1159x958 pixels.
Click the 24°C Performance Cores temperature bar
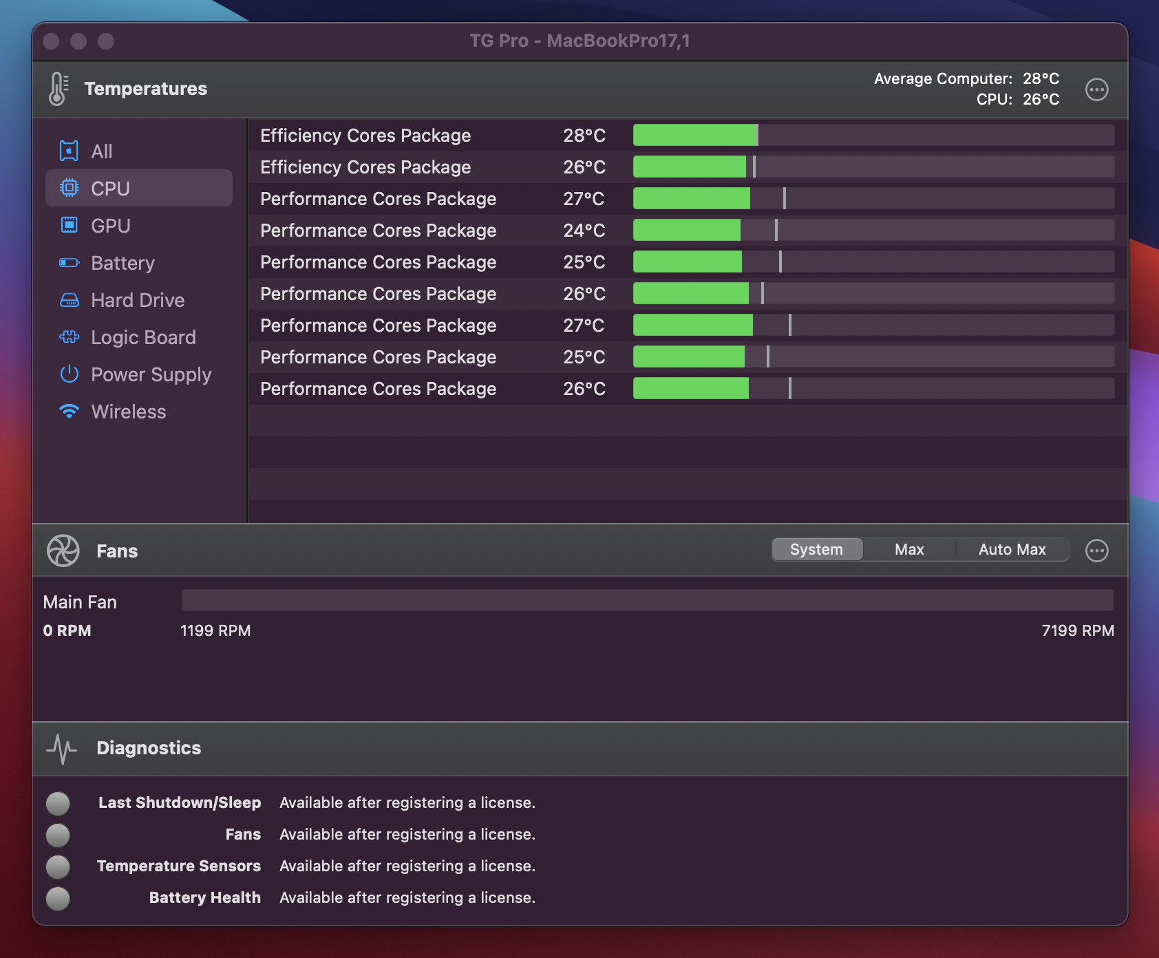[x=873, y=230]
